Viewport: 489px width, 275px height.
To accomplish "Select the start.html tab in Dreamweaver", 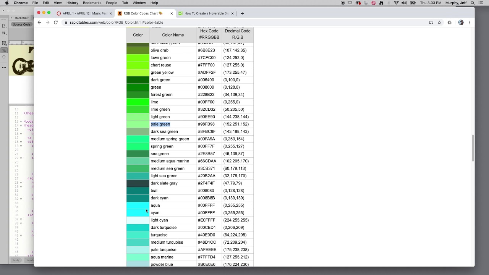I will point(21,18).
